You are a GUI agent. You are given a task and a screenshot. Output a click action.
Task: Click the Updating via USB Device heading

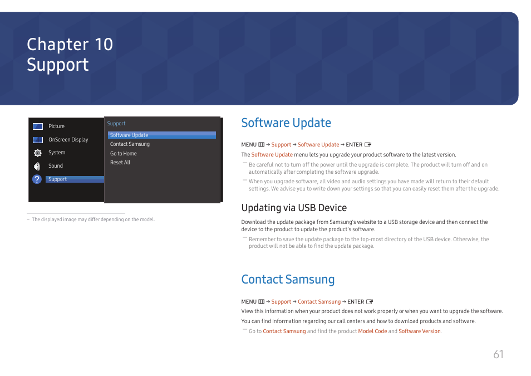(294, 207)
